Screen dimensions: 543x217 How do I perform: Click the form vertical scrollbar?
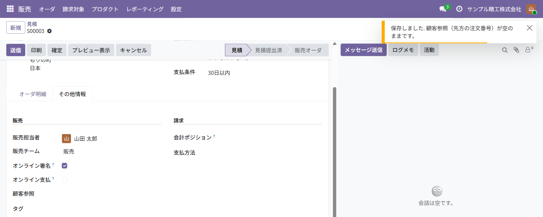click(335, 151)
